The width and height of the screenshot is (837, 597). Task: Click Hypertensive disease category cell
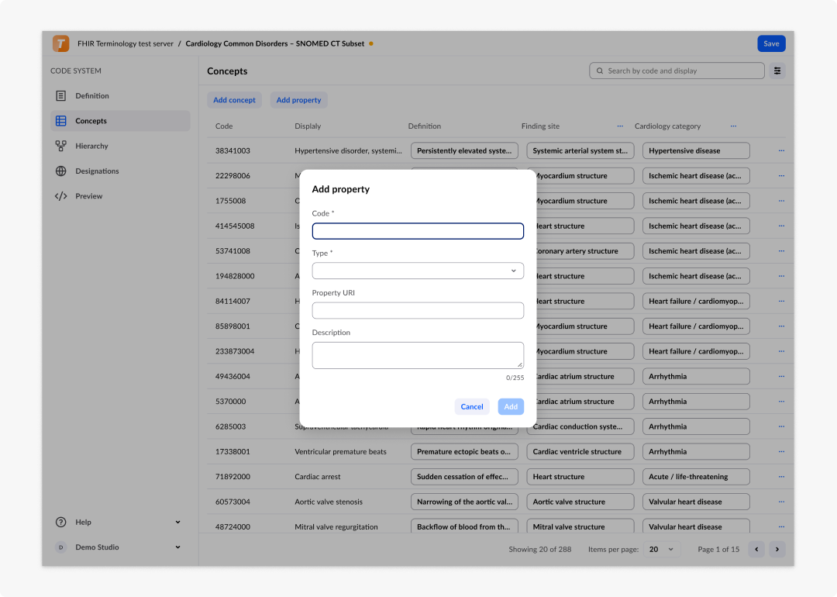(695, 150)
